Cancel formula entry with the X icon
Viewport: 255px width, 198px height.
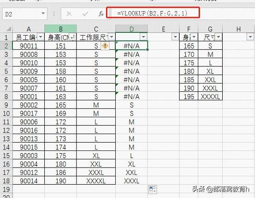69,14
